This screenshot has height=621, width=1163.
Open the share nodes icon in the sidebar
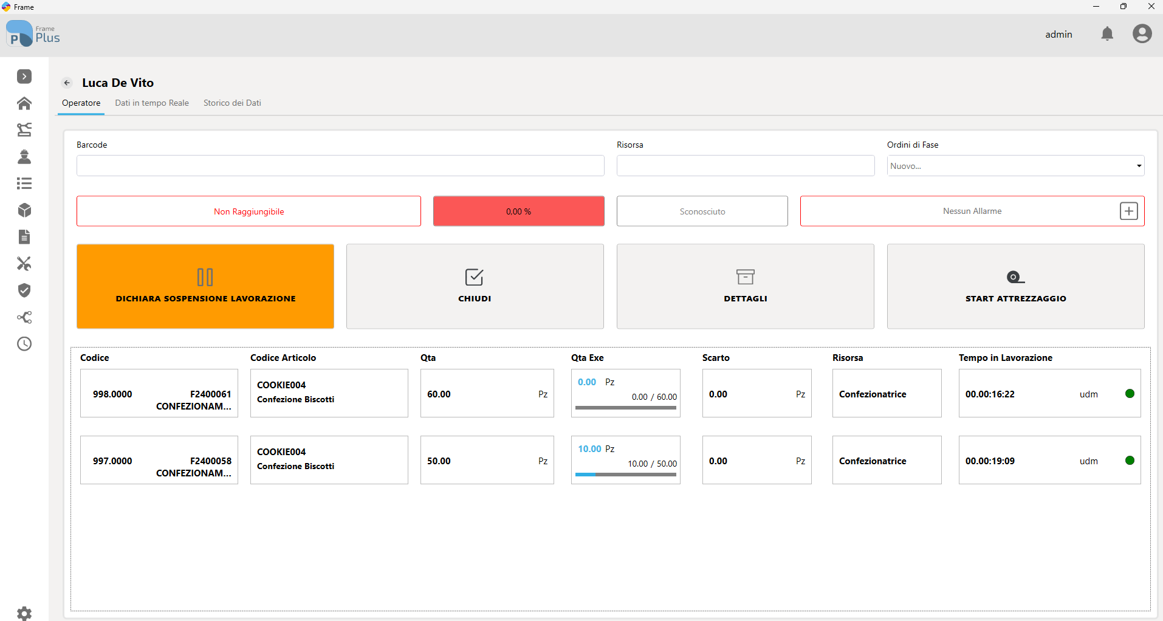point(24,317)
